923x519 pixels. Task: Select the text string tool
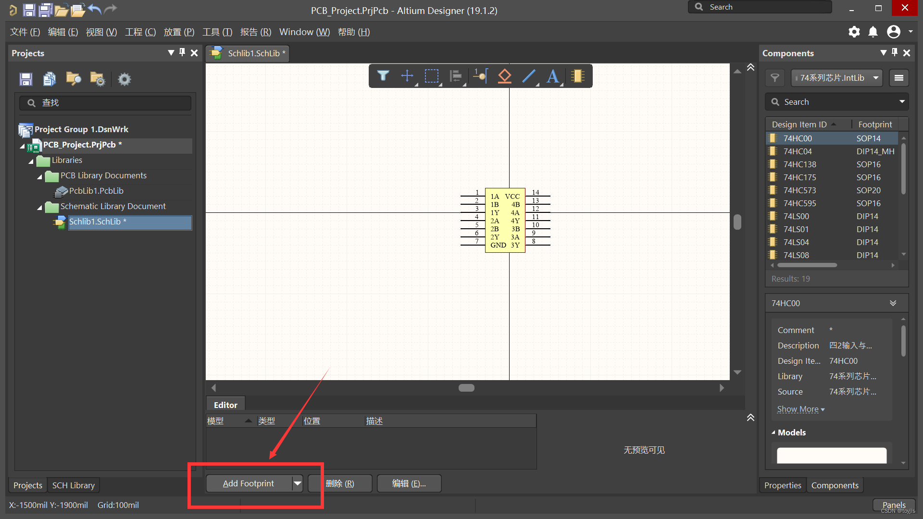click(x=553, y=75)
